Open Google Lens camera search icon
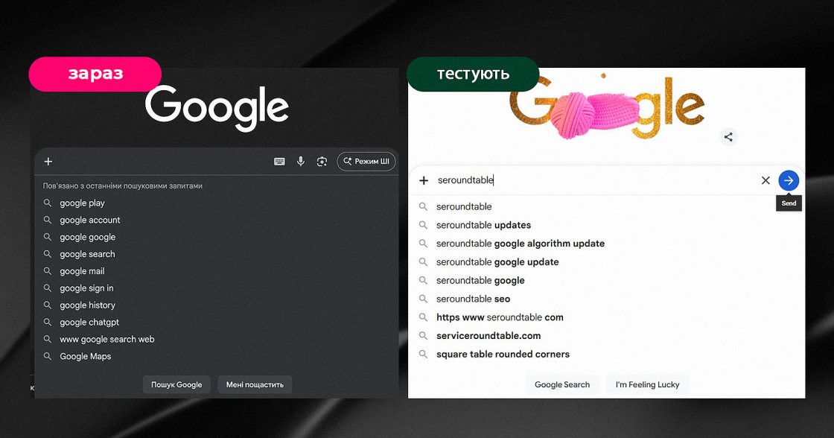The width and height of the screenshot is (834, 438). [322, 161]
